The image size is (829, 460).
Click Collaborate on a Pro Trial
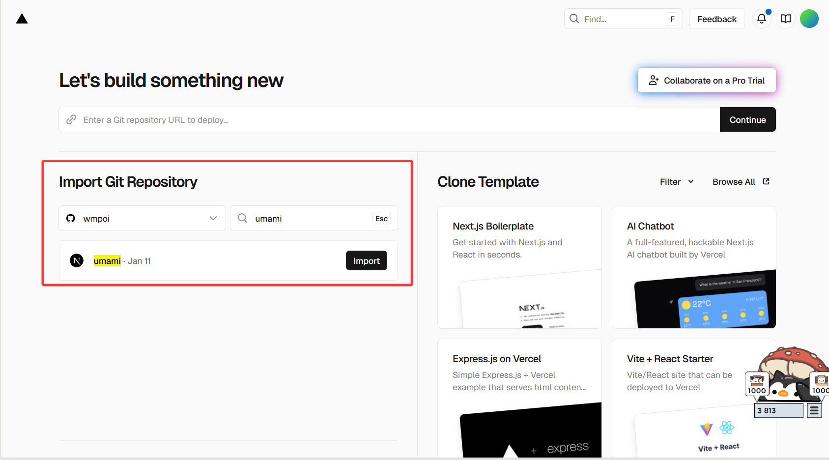(707, 80)
